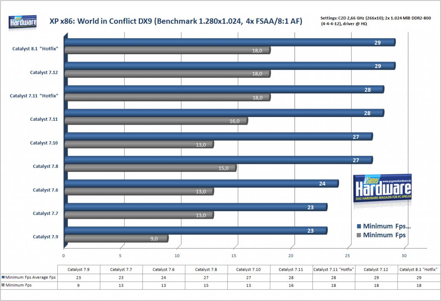
Task: Click the gray swatch of the chart legend
Action: (359, 235)
